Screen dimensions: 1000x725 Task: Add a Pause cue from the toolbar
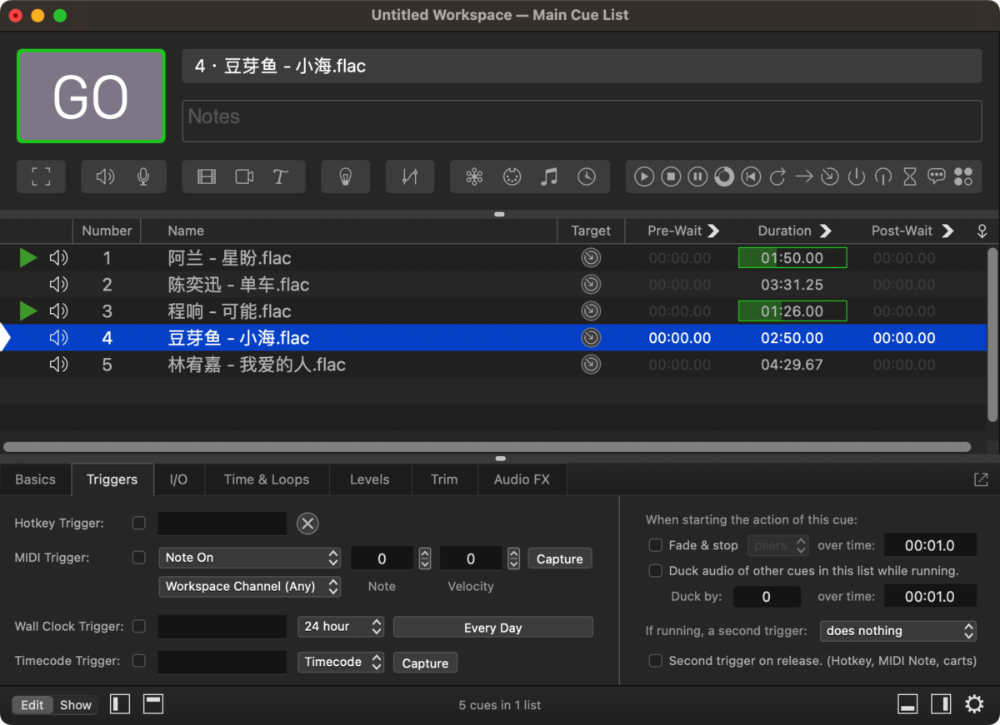pyautogui.click(x=697, y=176)
